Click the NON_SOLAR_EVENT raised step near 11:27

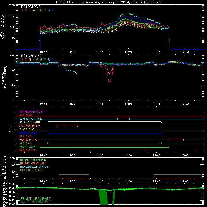tap(124, 119)
